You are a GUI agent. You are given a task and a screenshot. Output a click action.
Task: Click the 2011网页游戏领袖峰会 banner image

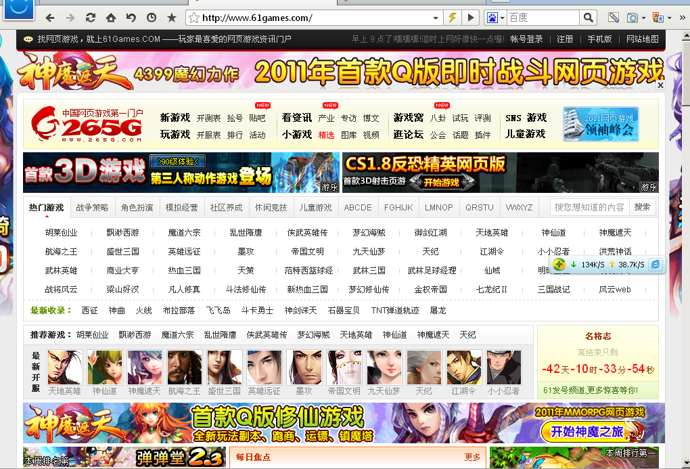click(601, 124)
